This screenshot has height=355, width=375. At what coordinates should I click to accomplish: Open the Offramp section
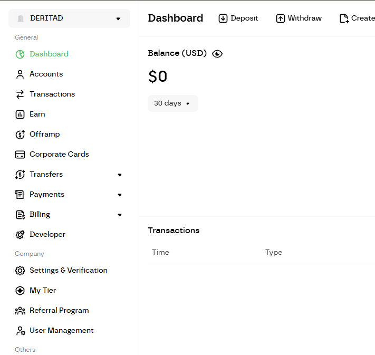click(x=44, y=135)
